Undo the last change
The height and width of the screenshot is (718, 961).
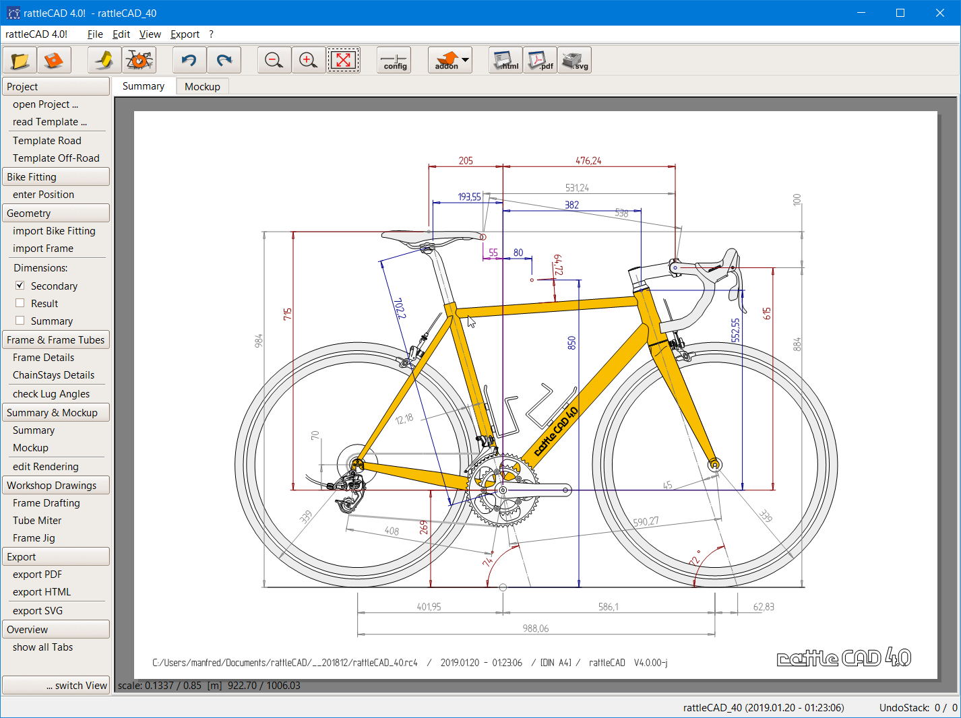(189, 60)
